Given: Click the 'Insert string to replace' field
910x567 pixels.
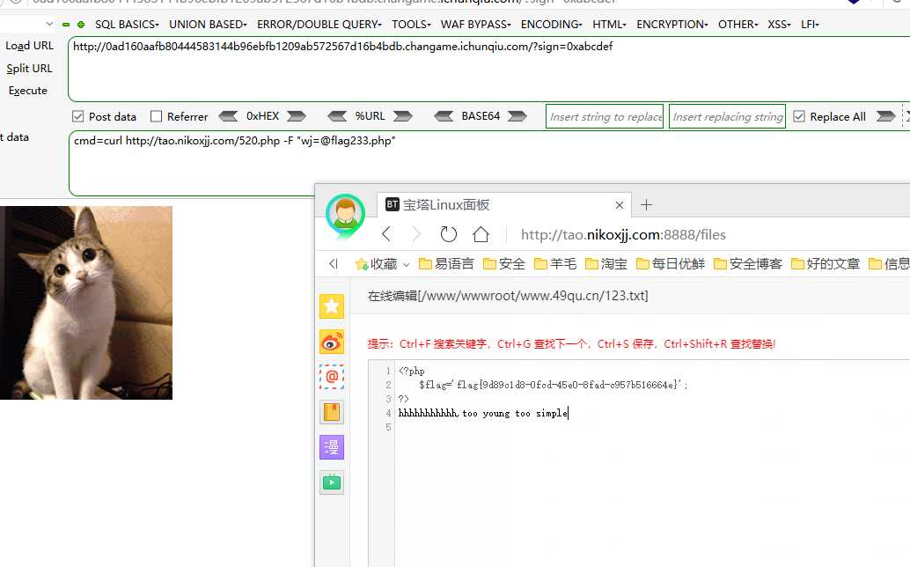Looking at the screenshot, I should (x=604, y=116).
